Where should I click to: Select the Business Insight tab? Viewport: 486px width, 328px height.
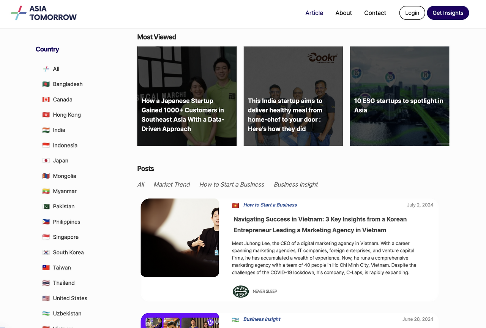coord(296,184)
